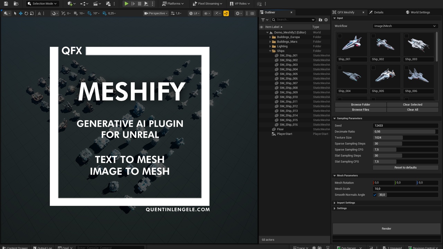Click the Save current level icon
The width and height of the screenshot is (443, 249).
click(x=6, y=3)
